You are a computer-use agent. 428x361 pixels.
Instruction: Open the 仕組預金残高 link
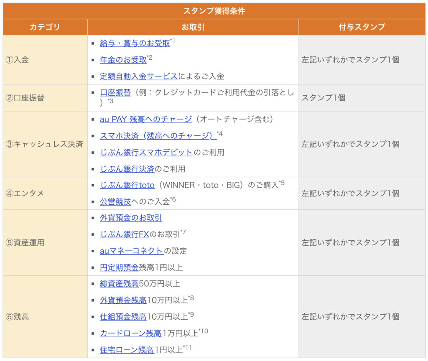pos(123,317)
